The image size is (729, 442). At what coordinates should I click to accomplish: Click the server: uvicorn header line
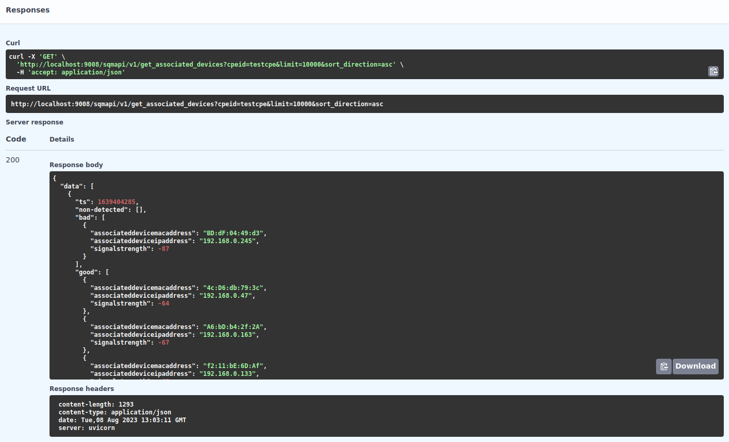point(87,428)
